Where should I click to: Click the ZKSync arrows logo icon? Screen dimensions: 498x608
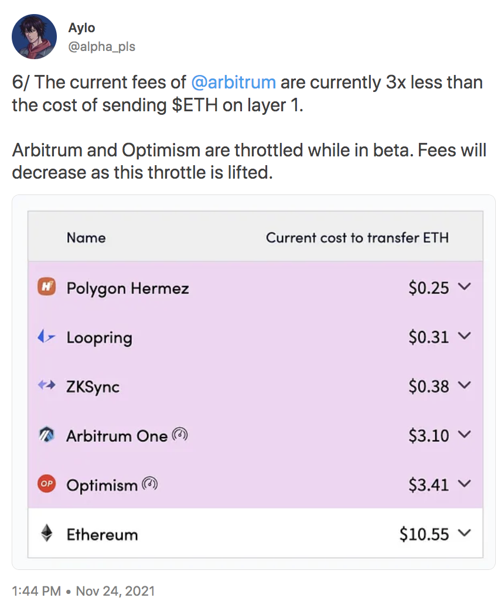[46, 385]
